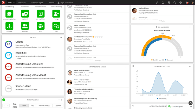Expand the Start dropdown menu

[x=11, y=3]
